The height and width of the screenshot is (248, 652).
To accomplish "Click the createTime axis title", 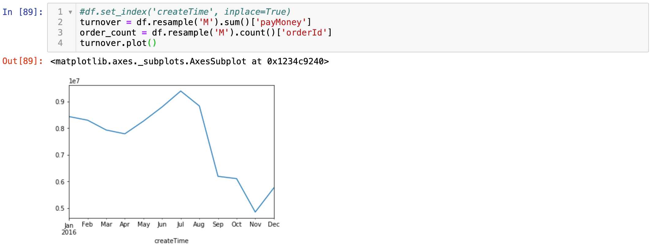I will [x=171, y=241].
